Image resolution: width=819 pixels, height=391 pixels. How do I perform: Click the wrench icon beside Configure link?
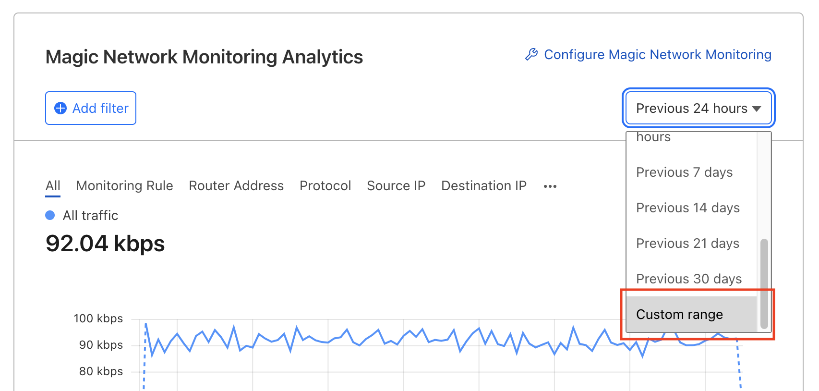(x=531, y=55)
